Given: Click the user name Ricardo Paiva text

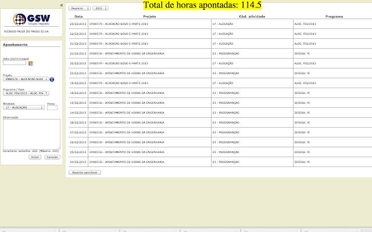Looking at the screenshot, I should point(26,31).
